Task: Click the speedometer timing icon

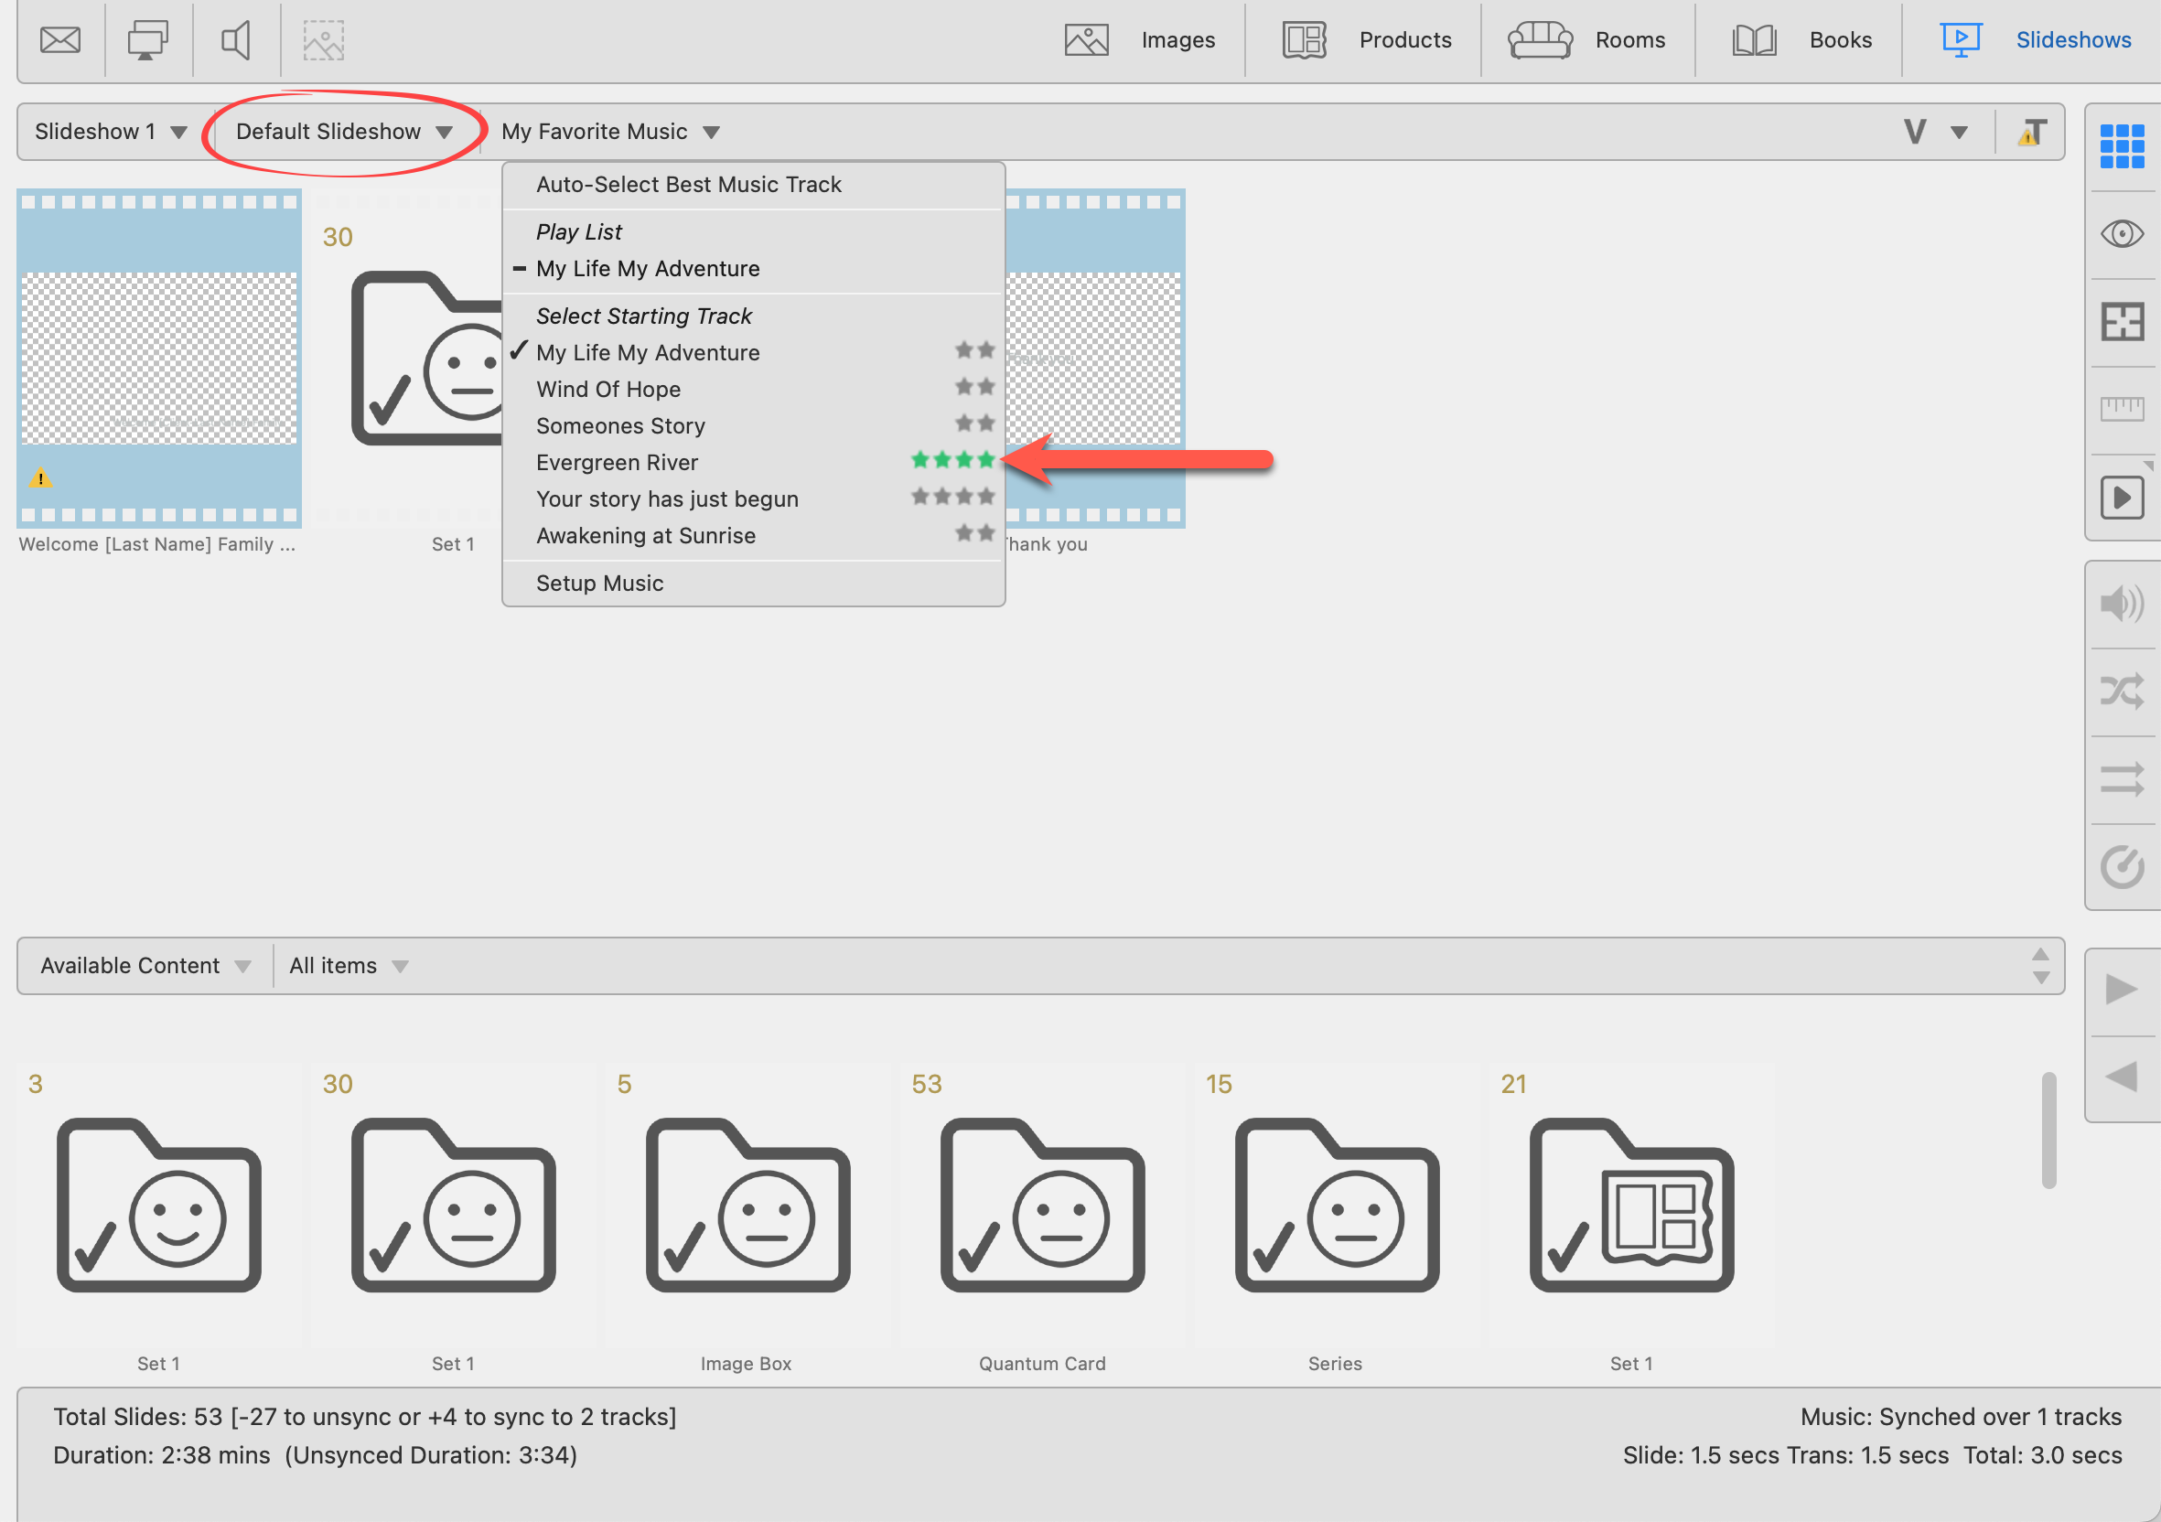Action: pyautogui.click(x=2122, y=867)
